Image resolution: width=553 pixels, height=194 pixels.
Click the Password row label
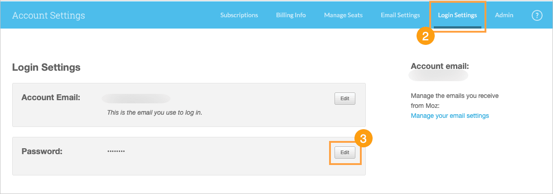pos(42,151)
